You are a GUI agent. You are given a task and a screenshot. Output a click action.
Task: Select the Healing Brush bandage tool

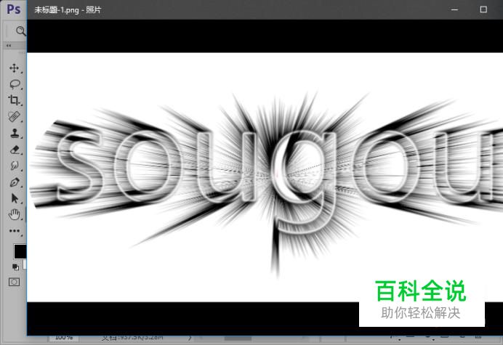pos(14,116)
